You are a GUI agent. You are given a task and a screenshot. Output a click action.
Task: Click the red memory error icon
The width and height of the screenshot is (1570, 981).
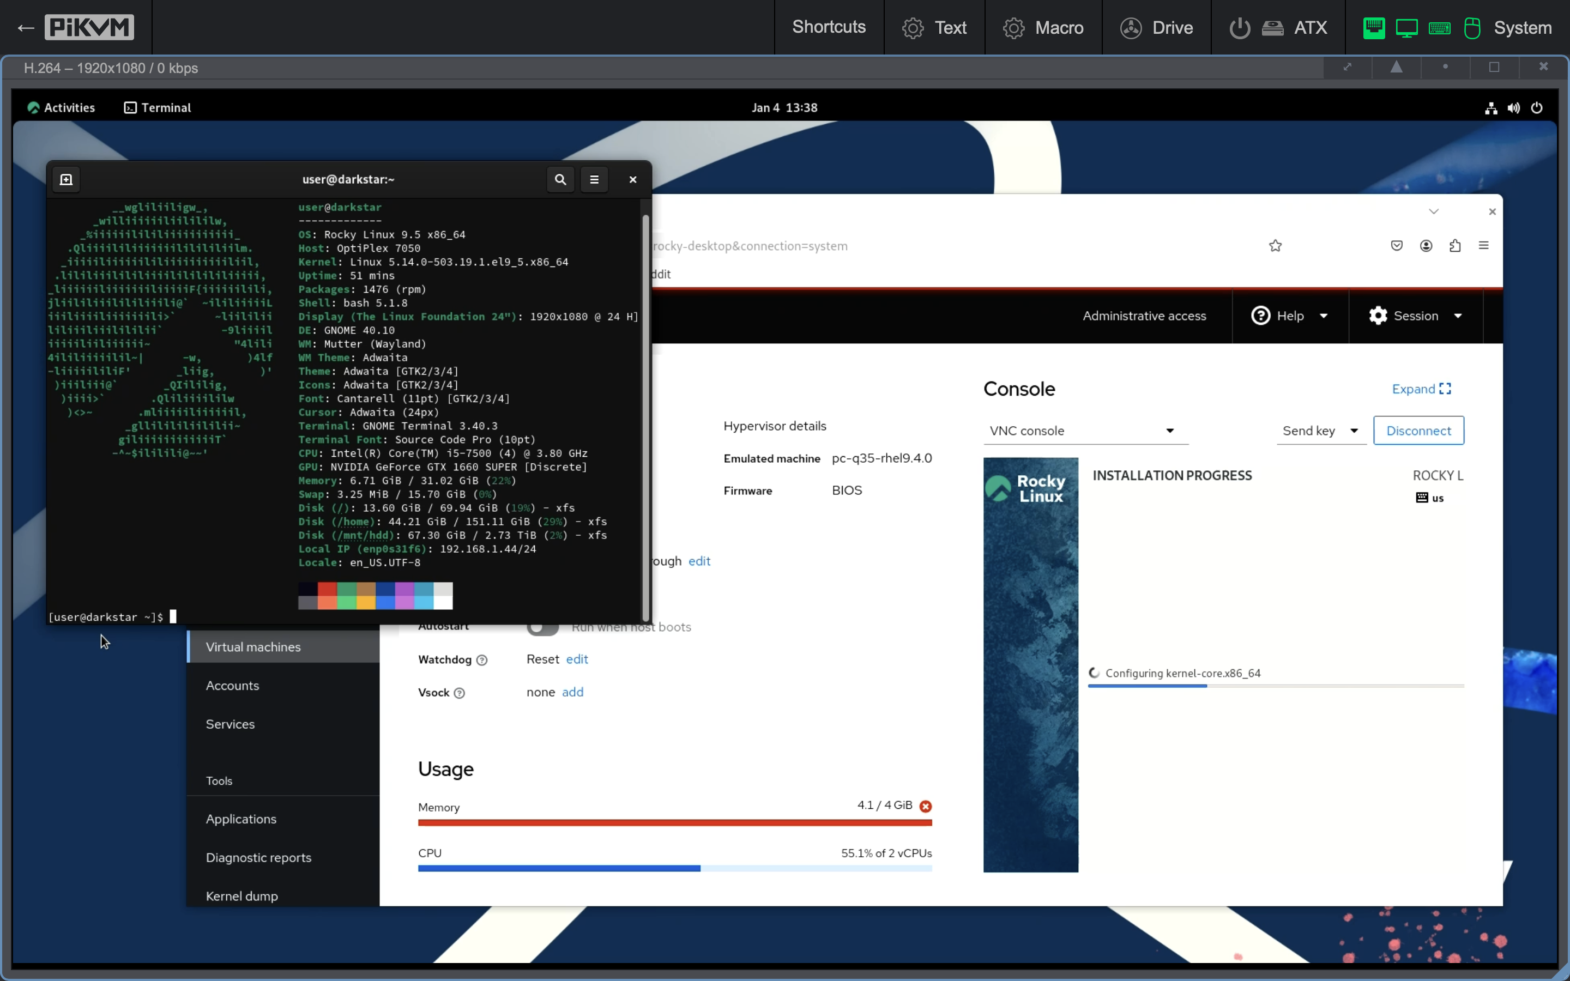coord(926,807)
